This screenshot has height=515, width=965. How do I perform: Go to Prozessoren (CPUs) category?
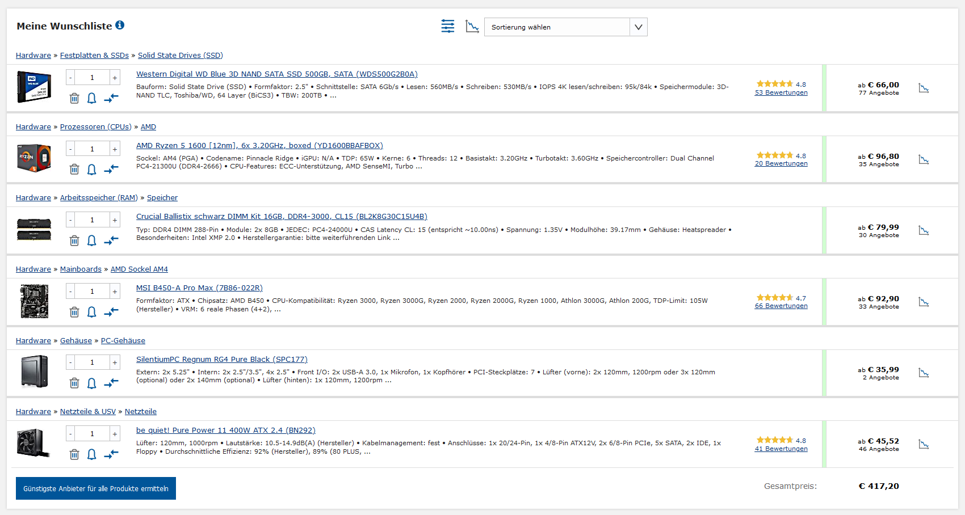coord(95,127)
